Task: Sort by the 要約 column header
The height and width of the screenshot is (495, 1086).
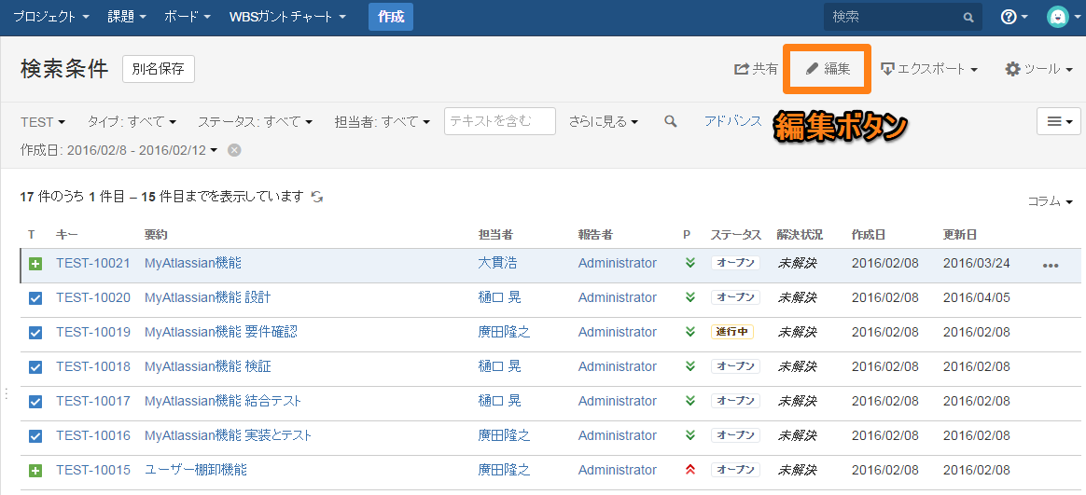Action: [156, 235]
